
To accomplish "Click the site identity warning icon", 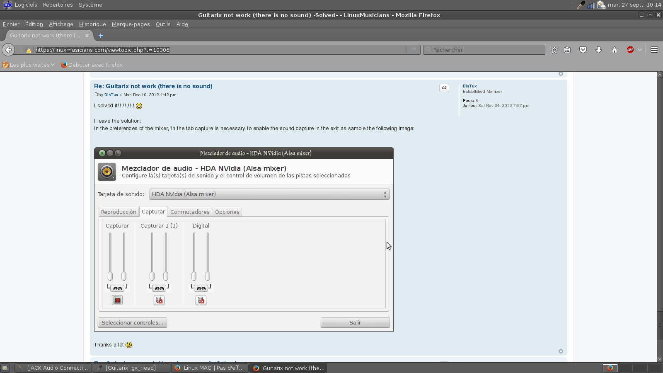I will (29, 50).
